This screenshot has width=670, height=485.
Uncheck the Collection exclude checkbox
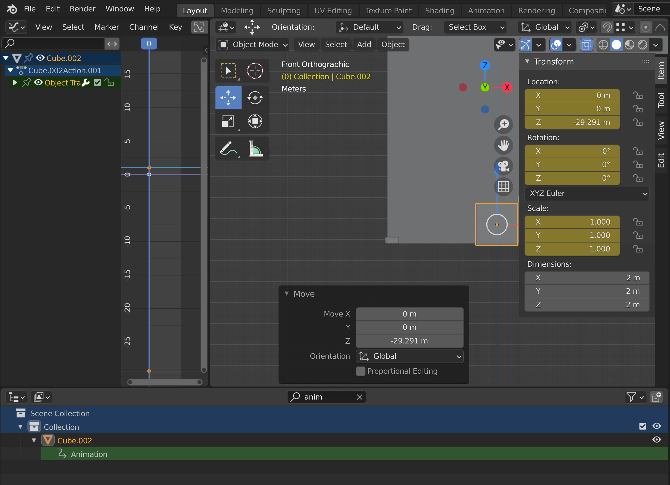click(643, 426)
